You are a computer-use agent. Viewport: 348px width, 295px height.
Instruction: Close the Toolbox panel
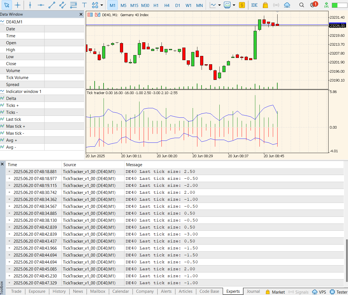[2, 164]
